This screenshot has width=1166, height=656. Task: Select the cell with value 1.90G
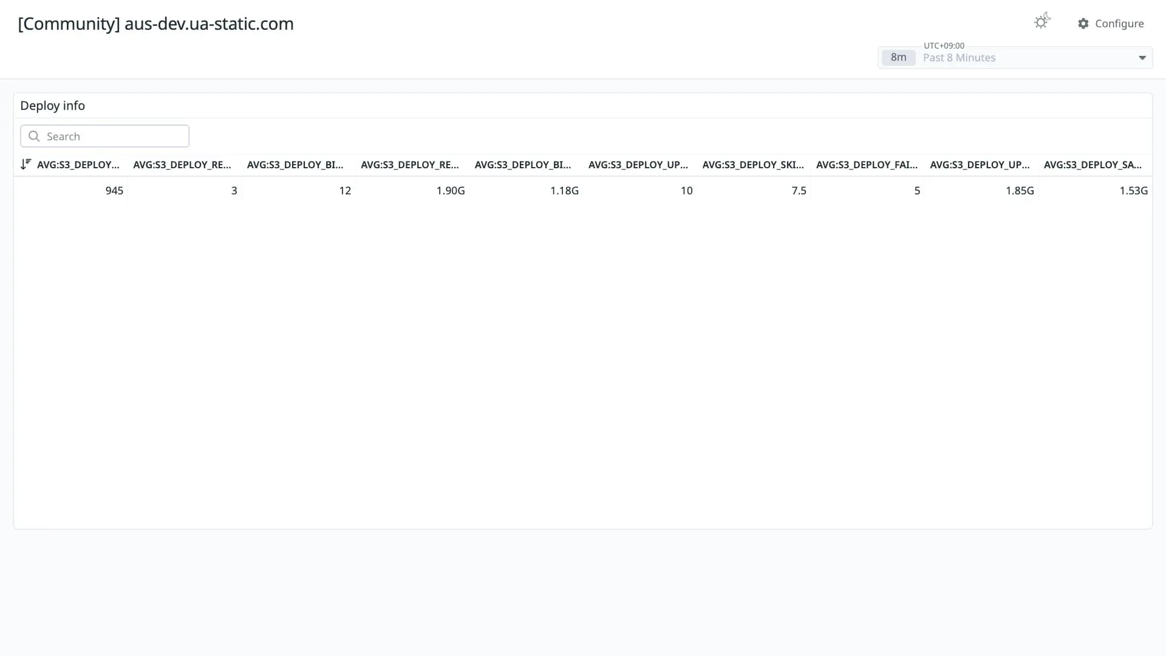pyautogui.click(x=412, y=191)
